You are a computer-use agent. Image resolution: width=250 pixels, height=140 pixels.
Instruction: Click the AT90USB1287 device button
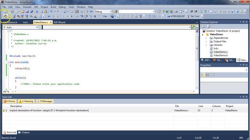coord(176,16)
